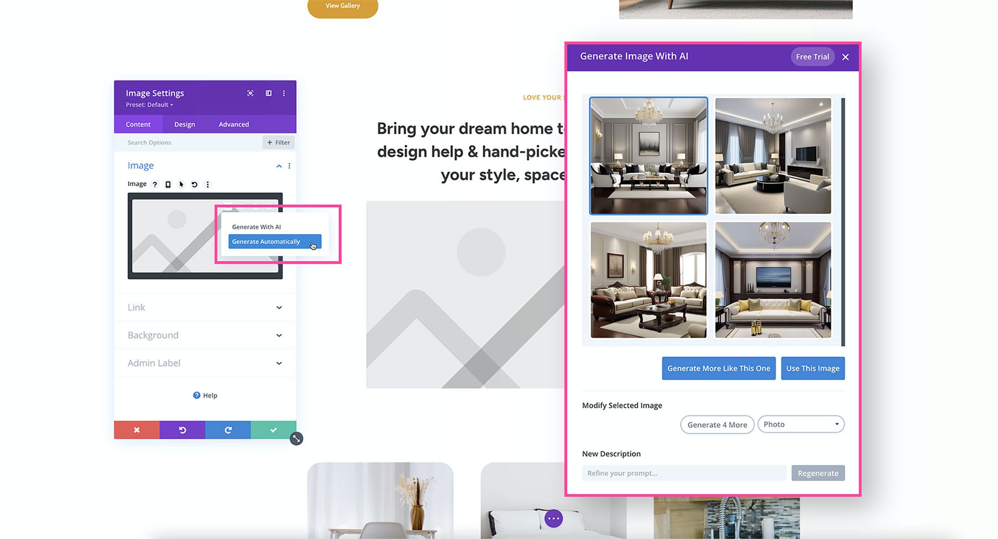Click the Generate More Like This One button
This screenshot has height=539, width=998.
tap(719, 368)
